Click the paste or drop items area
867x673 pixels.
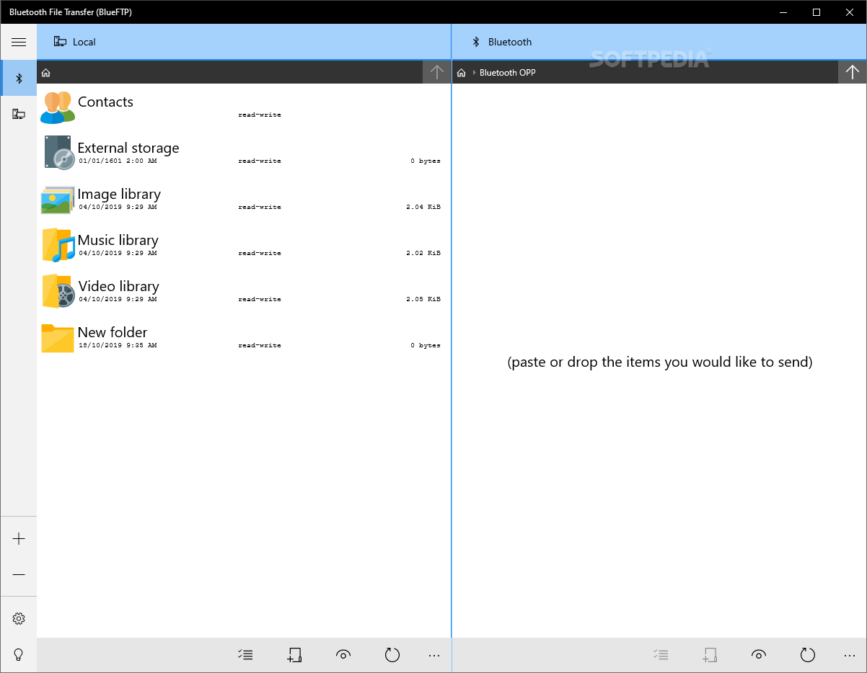[x=660, y=362]
